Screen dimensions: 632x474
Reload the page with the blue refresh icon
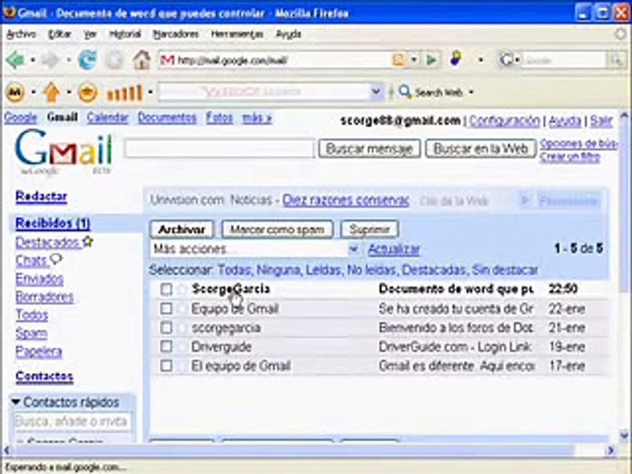[87, 60]
